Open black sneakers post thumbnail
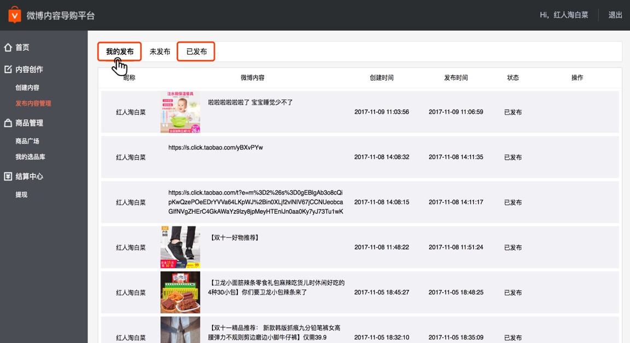 [180, 247]
